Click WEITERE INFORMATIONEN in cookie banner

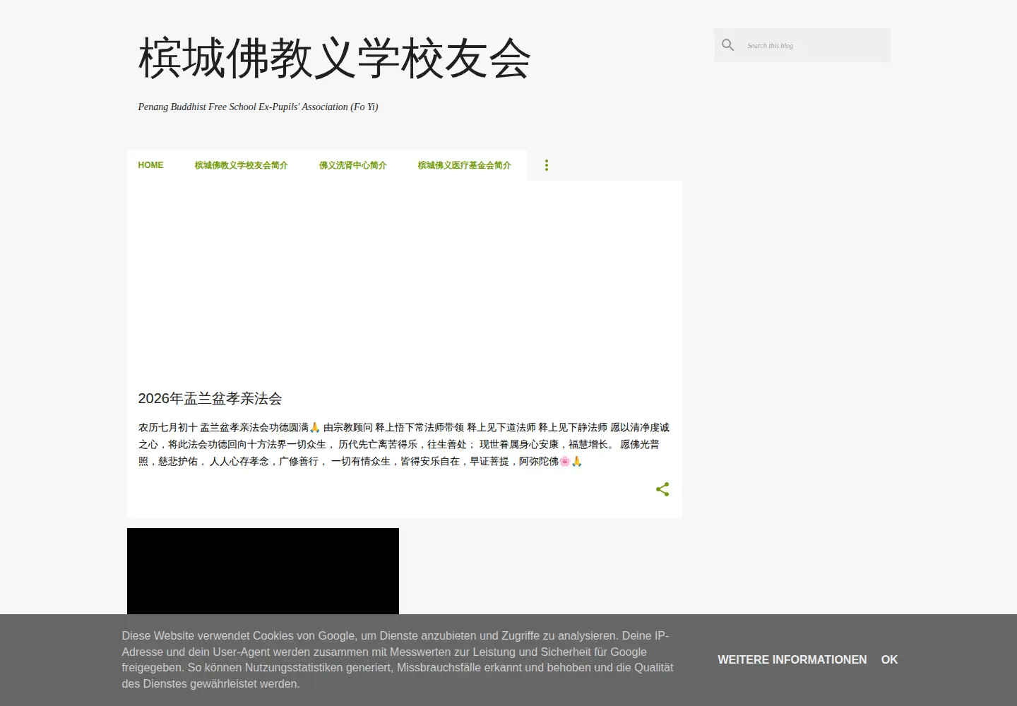point(792,659)
